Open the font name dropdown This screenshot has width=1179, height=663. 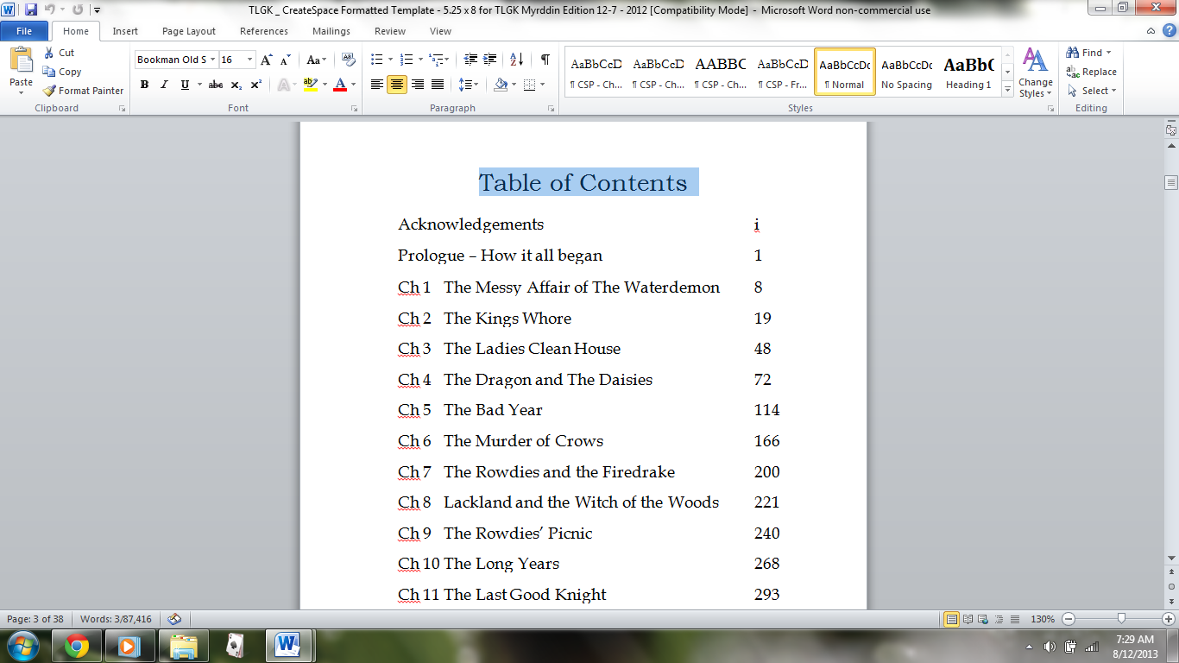tap(212, 60)
